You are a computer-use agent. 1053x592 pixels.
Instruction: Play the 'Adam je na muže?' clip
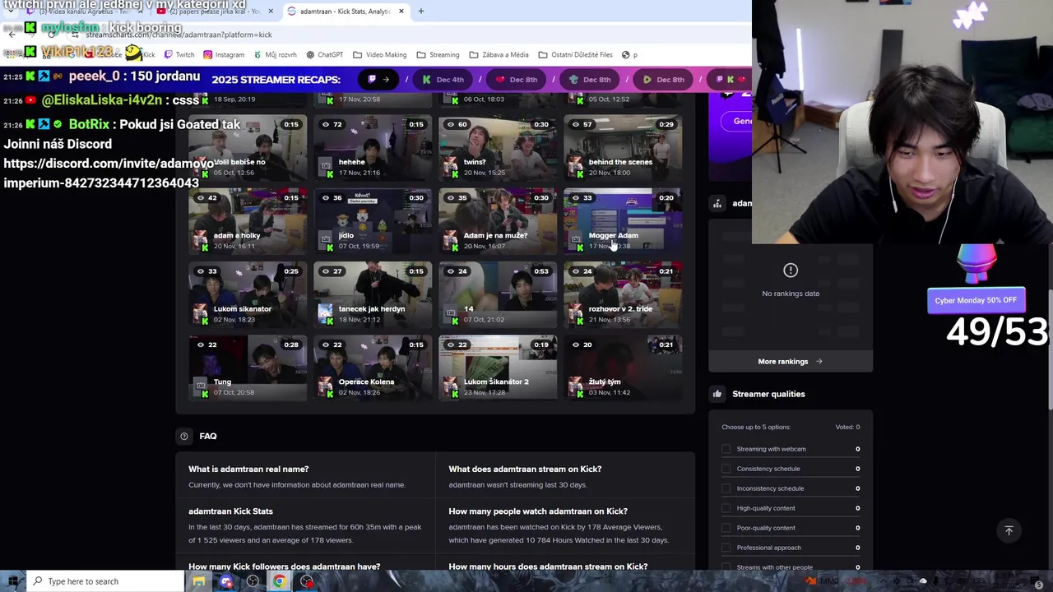pyautogui.click(x=498, y=222)
